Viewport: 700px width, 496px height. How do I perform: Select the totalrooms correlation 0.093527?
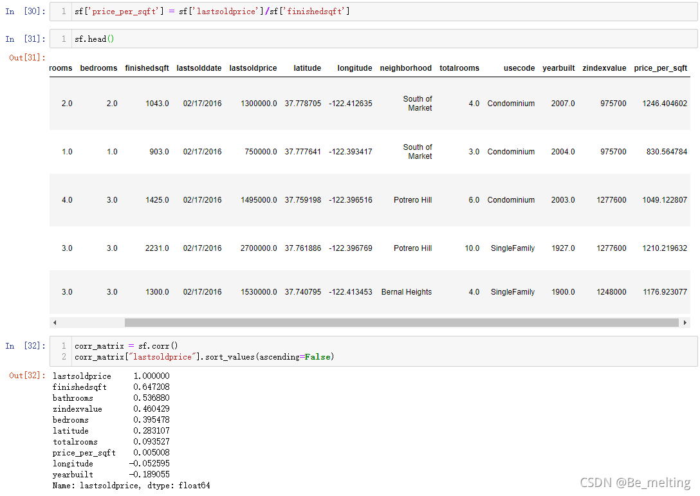pyautogui.click(x=151, y=441)
